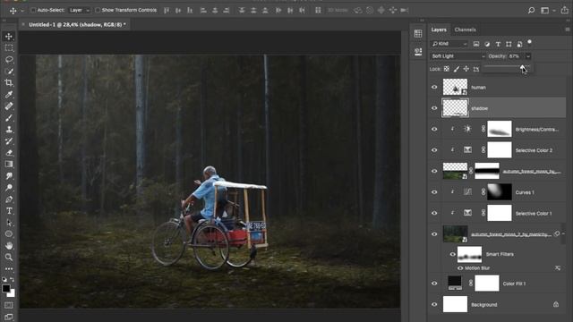This screenshot has width=573, height=322.
Task: Switch to the Channels tab
Action: (466, 30)
